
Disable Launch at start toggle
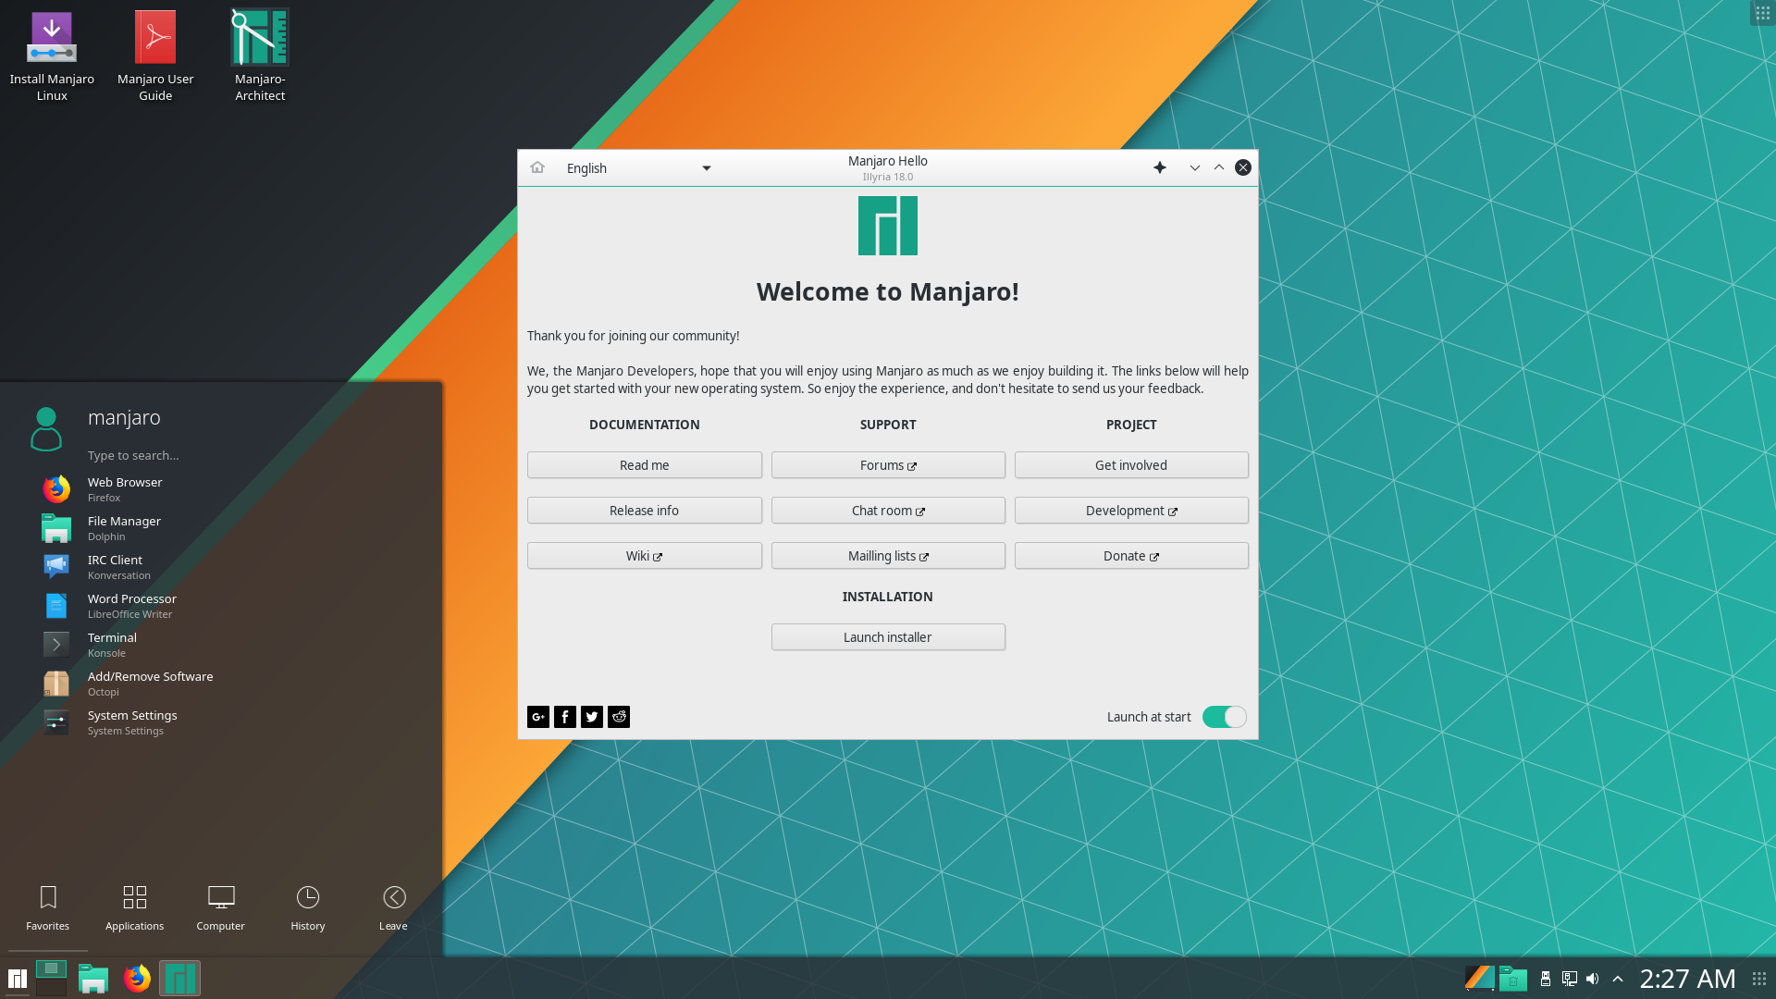(1224, 716)
